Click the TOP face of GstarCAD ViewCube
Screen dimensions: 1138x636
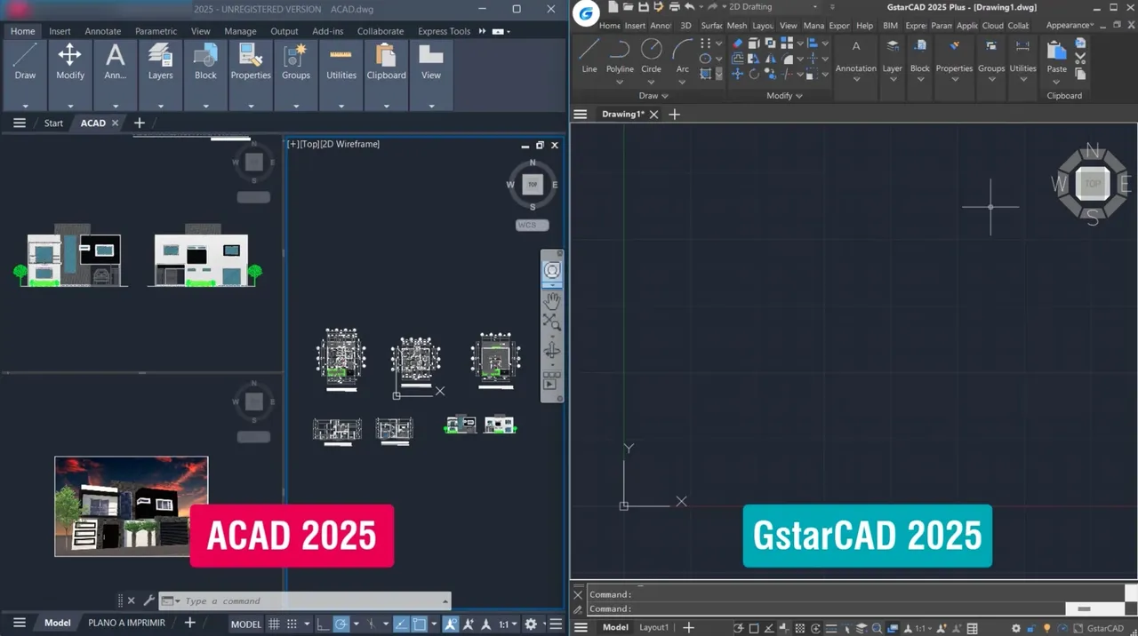coord(1093,184)
